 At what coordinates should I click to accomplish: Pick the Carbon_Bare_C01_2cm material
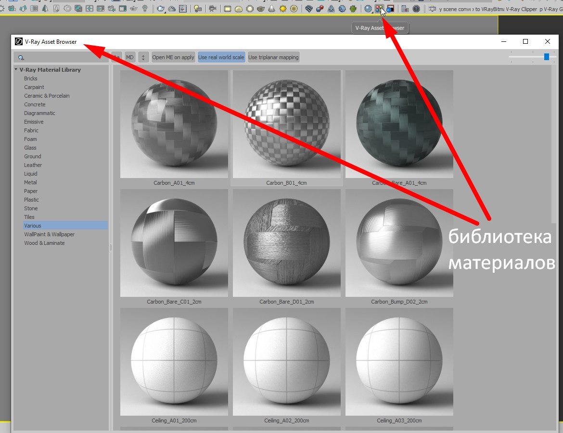(174, 243)
